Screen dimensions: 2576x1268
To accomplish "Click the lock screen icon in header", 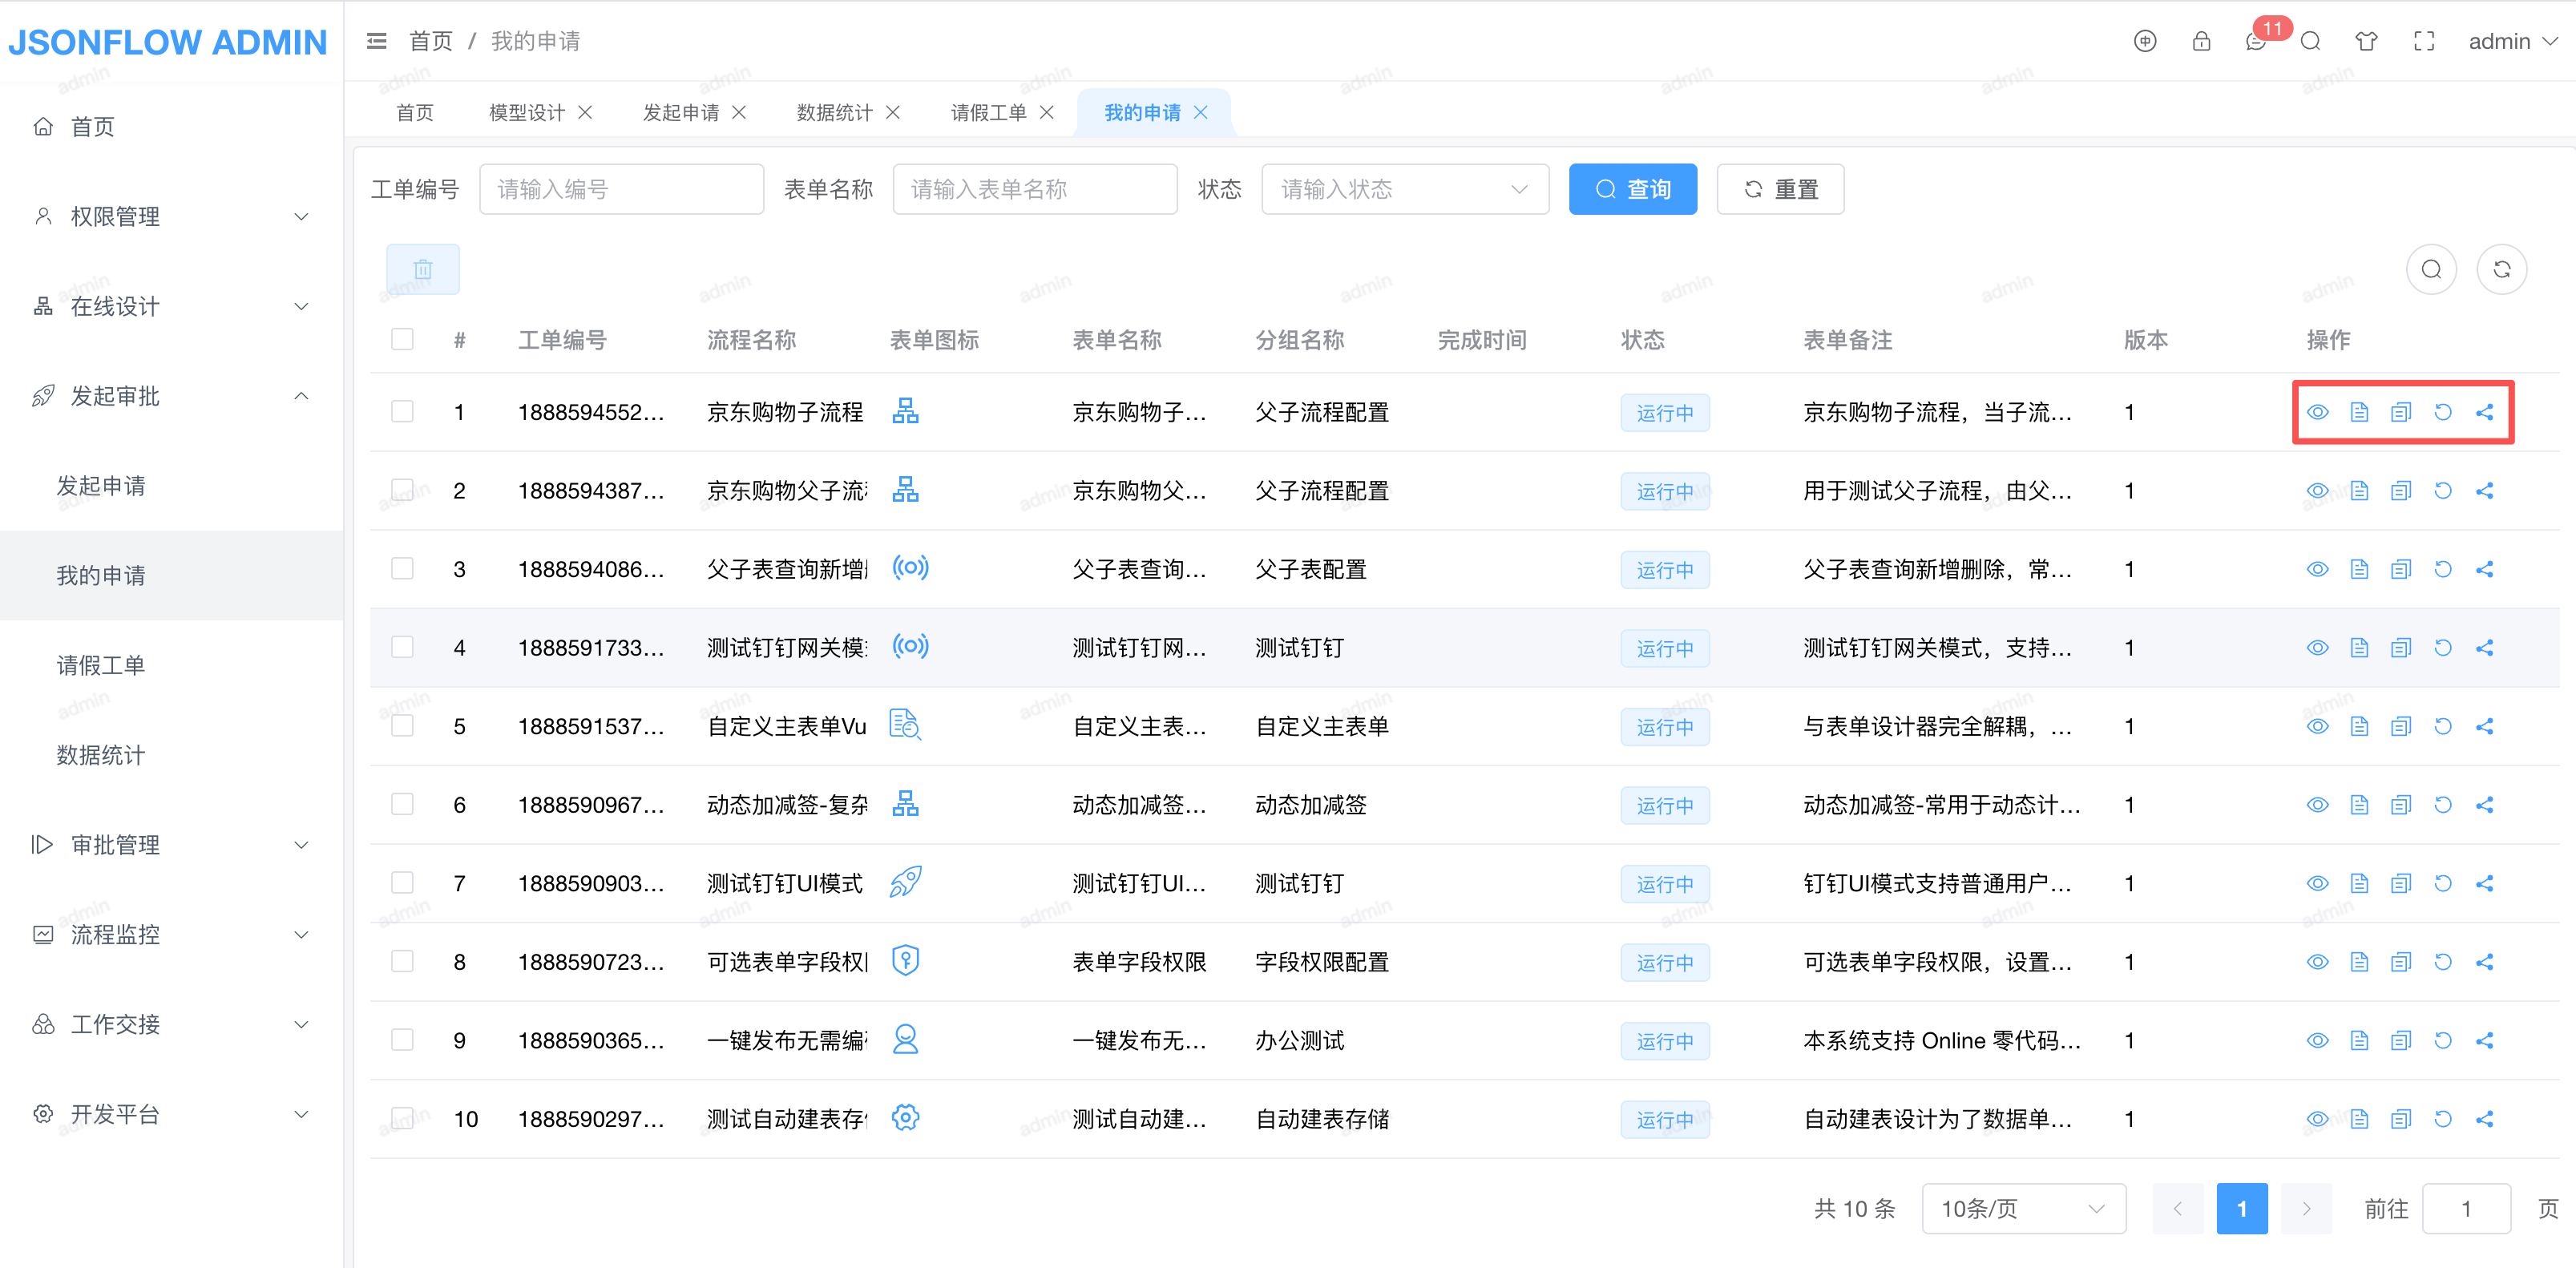I will (x=2201, y=41).
